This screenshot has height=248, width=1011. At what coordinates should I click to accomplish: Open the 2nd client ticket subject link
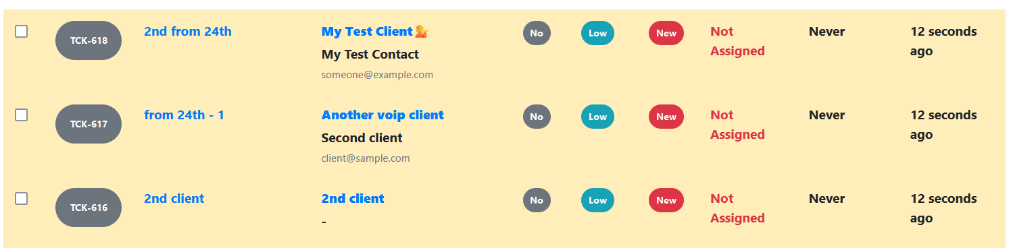(174, 198)
